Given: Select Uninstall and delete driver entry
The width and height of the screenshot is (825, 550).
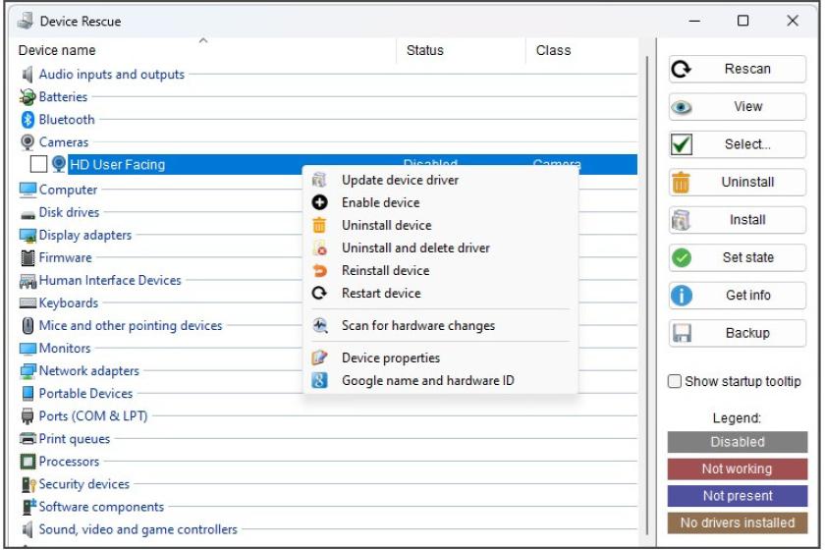Looking at the screenshot, I should coord(440,247).
